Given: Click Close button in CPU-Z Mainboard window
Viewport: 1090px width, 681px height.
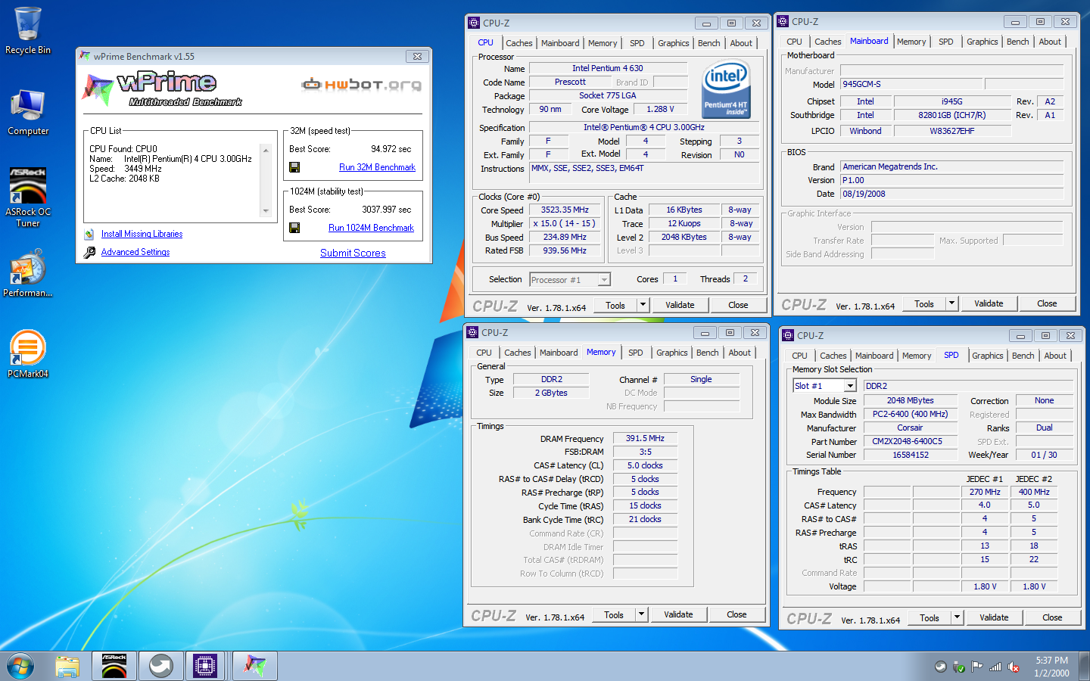Looking at the screenshot, I should [x=1047, y=303].
